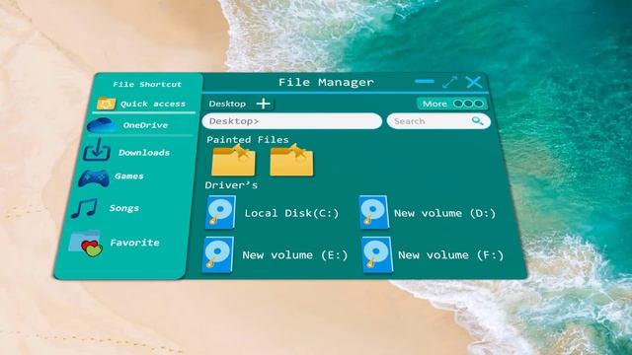Click the Downloads arrow icon

[x=97, y=150]
